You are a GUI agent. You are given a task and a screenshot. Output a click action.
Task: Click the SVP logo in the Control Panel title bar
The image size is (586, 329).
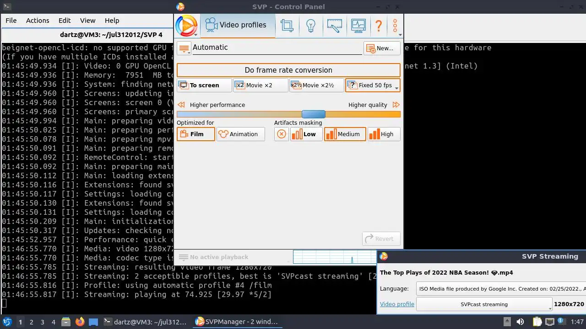tap(180, 6)
